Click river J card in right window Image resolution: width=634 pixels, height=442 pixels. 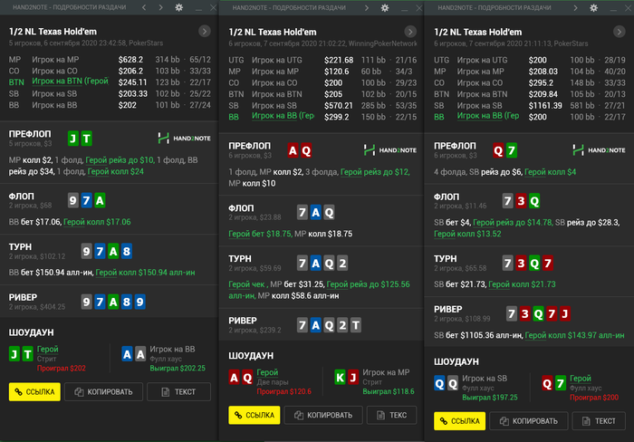(564, 313)
